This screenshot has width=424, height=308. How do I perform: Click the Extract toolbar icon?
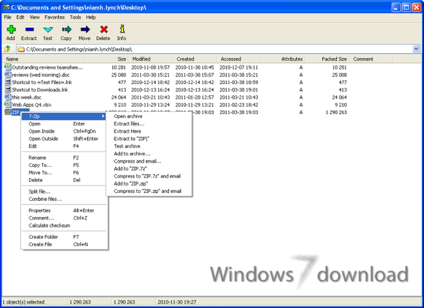[x=29, y=29]
